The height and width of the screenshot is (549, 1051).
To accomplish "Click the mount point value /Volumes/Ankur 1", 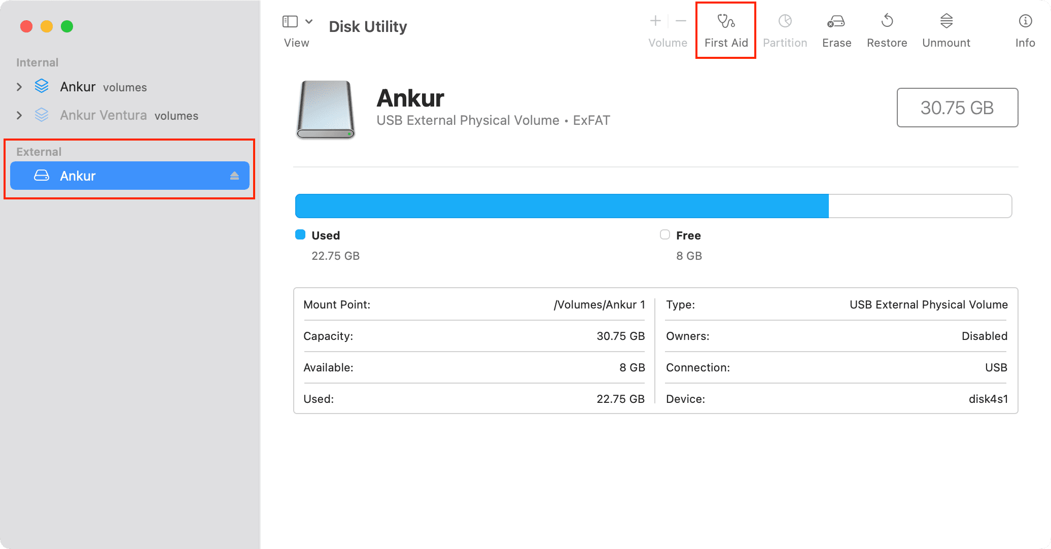I will 600,304.
